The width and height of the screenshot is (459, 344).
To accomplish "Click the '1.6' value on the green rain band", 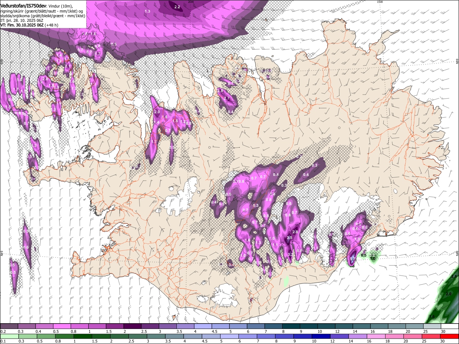I will pos(432,317).
